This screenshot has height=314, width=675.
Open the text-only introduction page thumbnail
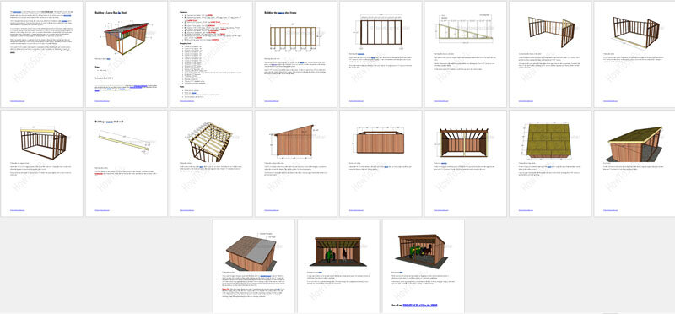pos(41,54)
